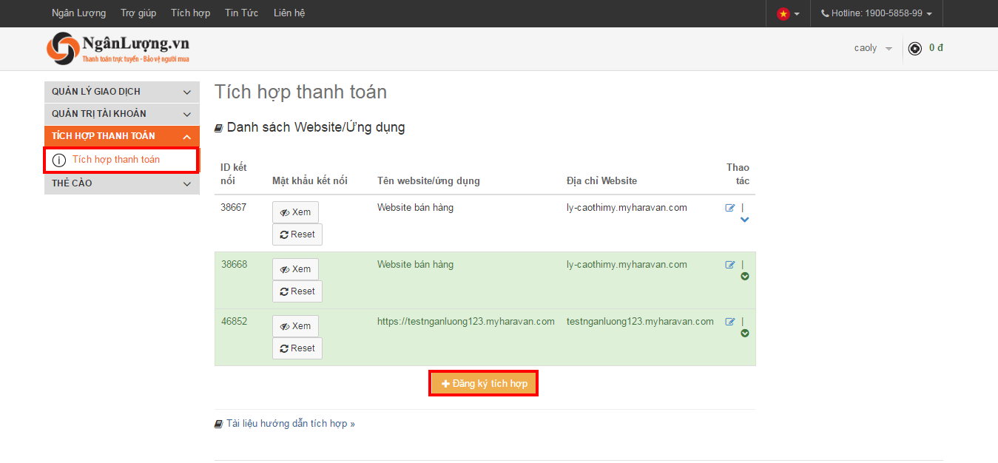
Task: Open the Tích hợp top menu item
Action: (190, 13)
